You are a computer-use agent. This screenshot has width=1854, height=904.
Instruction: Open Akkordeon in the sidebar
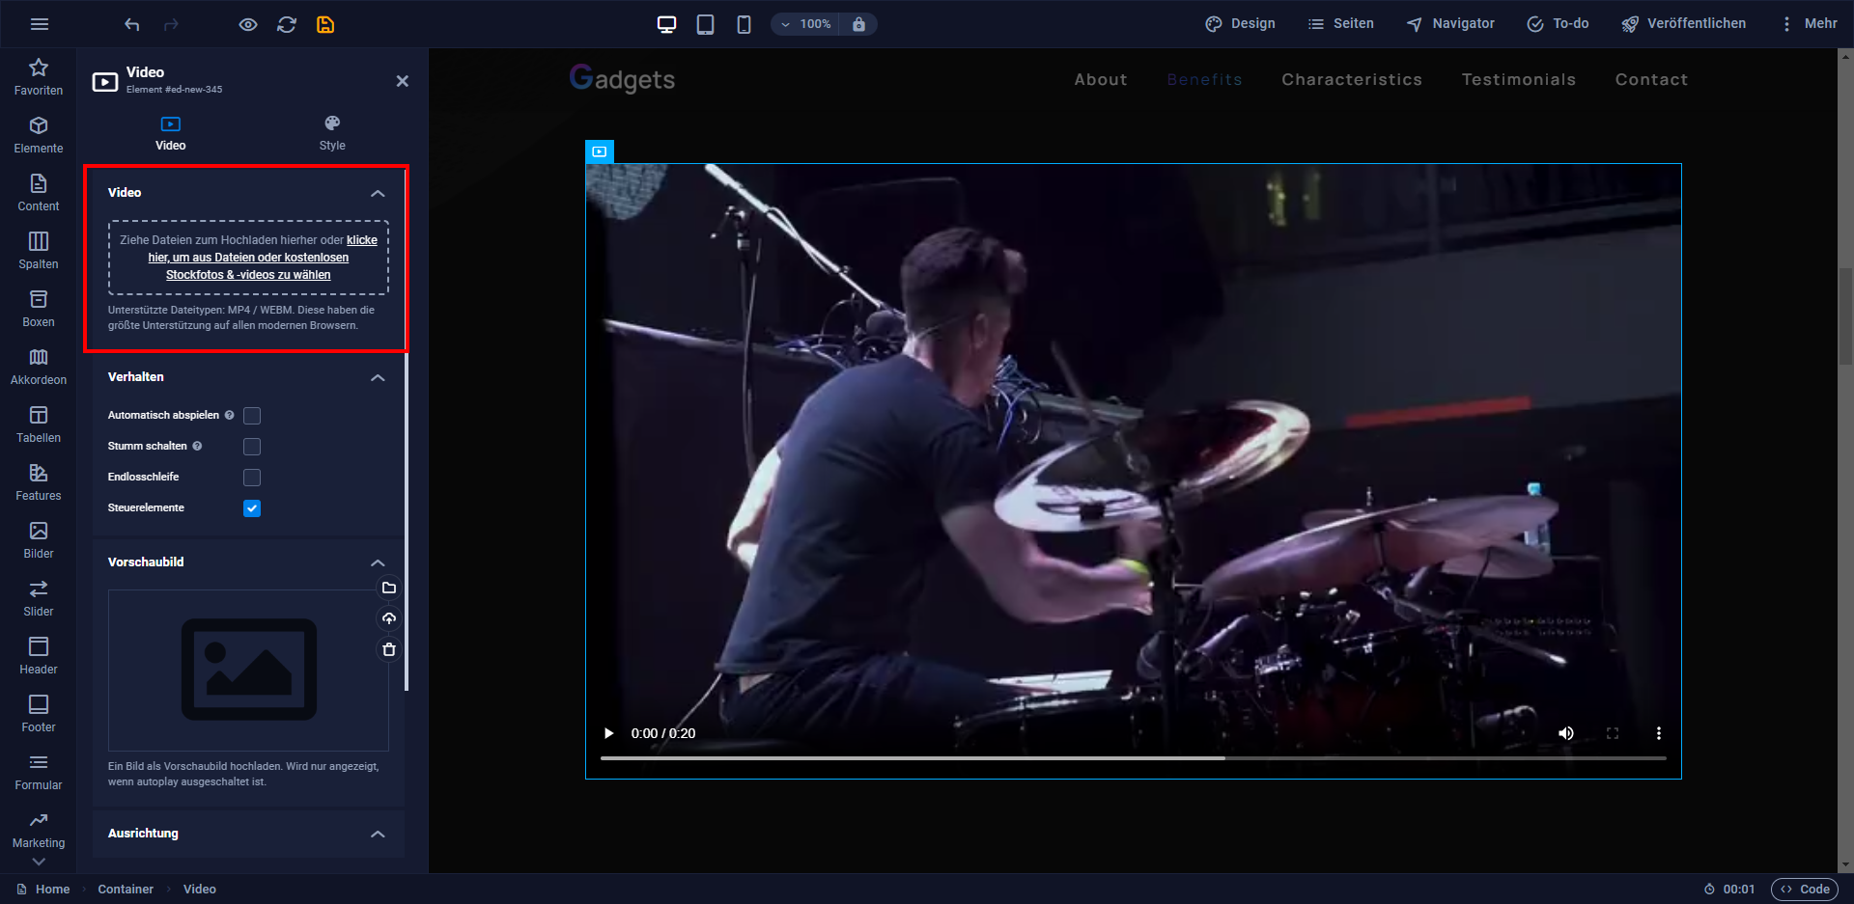point(39,367)
